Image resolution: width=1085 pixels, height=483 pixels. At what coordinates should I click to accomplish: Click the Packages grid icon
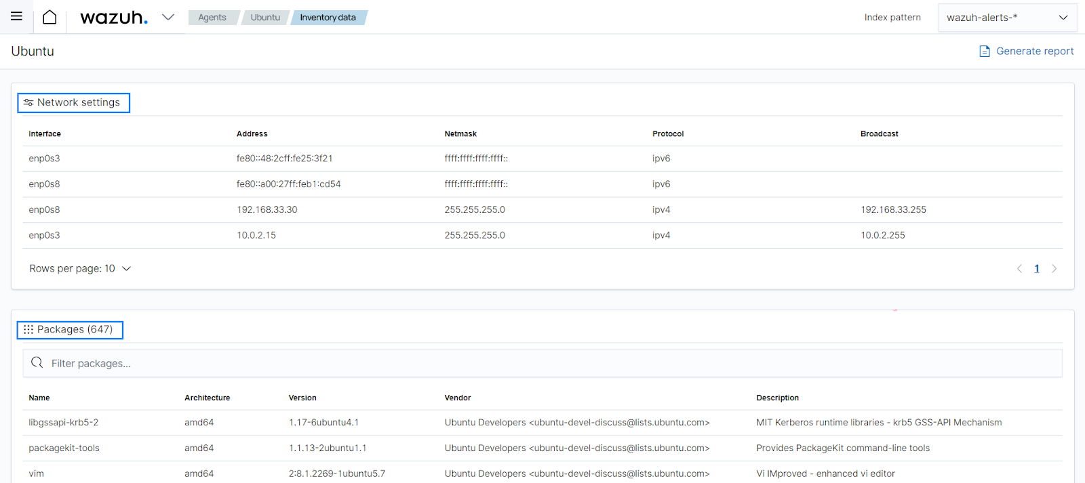pyautogui.click(x=28, y=329)
